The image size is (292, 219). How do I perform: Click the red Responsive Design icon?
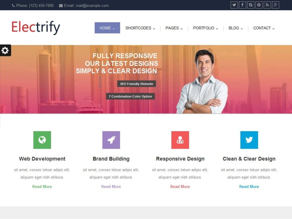180,140
